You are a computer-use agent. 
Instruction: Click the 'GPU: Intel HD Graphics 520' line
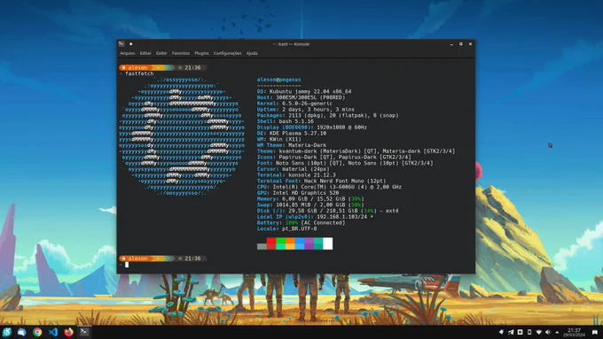pos(298,193)
